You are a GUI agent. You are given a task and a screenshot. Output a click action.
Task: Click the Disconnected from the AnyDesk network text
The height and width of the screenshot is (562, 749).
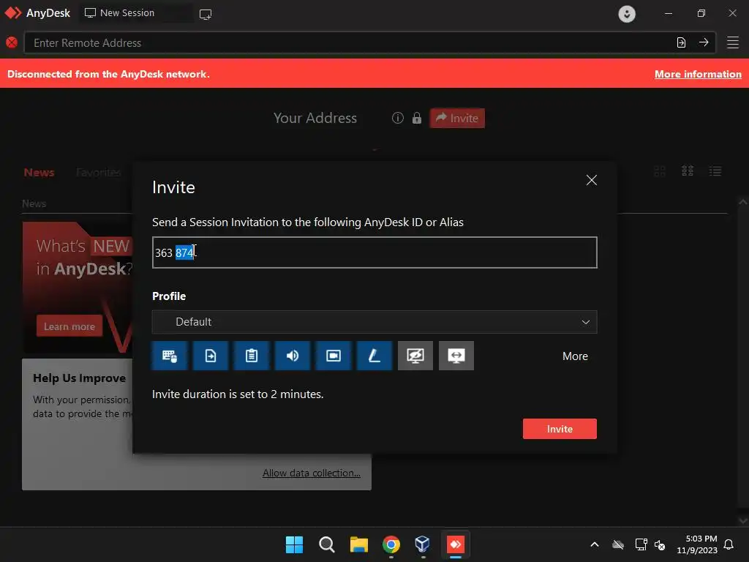tap(108, 74)
